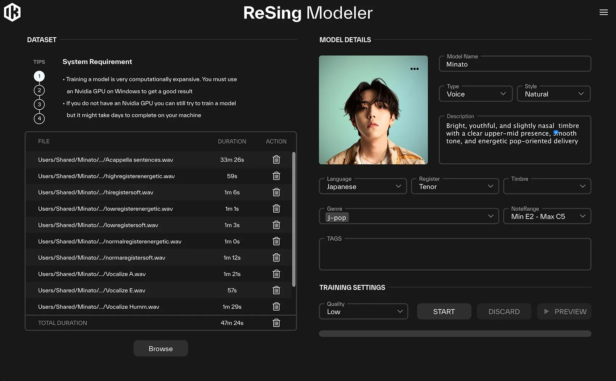Click the 47m 24s total duration value
This screenshot has width=616, height=381.
(x=232, y=323)
